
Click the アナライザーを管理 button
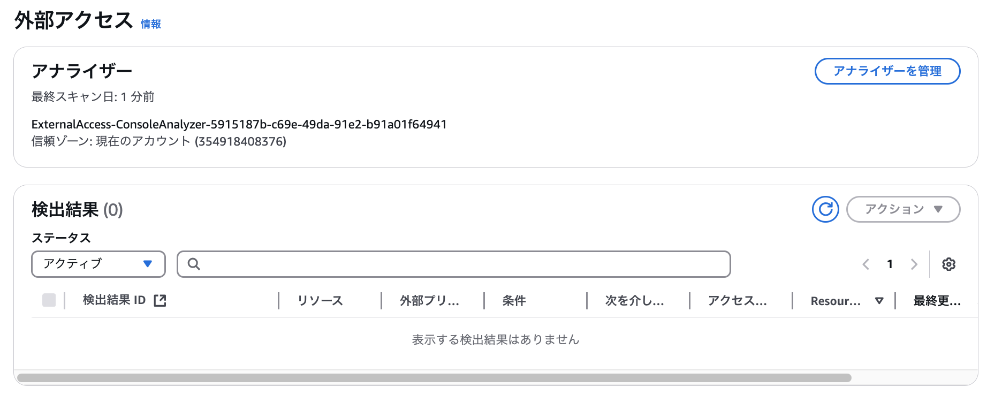[887, 71]
